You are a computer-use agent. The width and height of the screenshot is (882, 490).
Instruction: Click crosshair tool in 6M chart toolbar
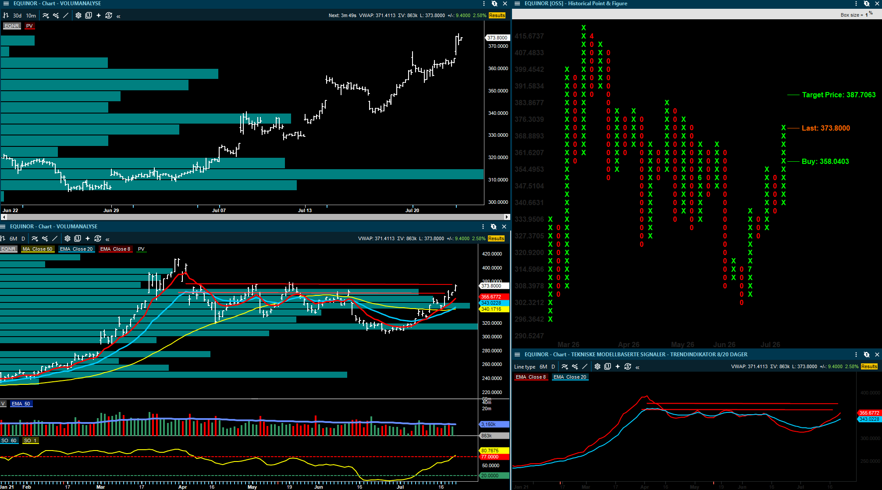pos(88,238)
